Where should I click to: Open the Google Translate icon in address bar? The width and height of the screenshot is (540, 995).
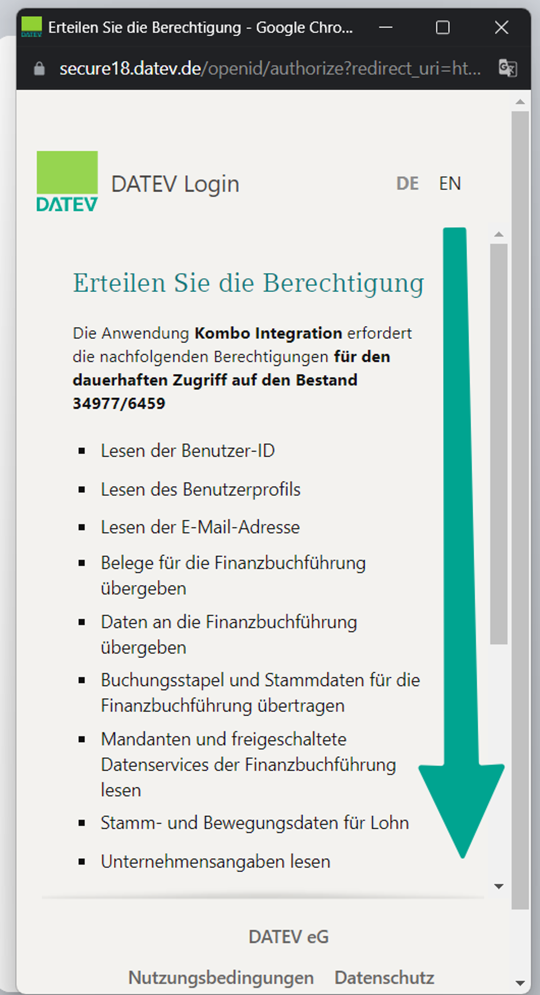click(x=508, y=68)
